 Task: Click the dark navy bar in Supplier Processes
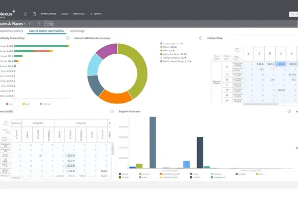point(200,153)
